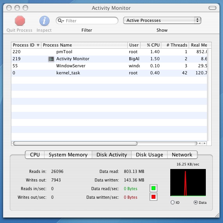Click the Inspect label

(44, 30)
